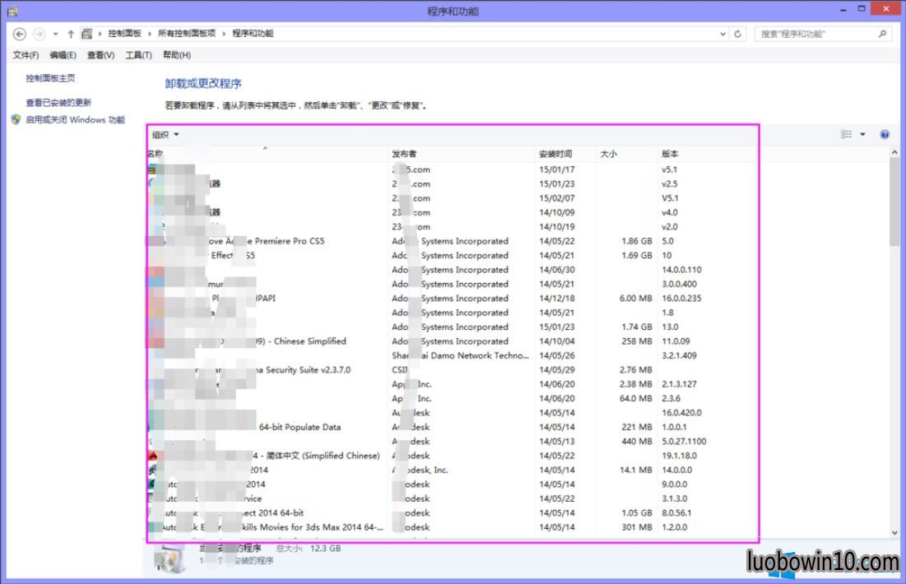906x584 pixels.
Task: Minimize the 程序和功能 window
Action: pyautogui.click(x=843, y=10)
